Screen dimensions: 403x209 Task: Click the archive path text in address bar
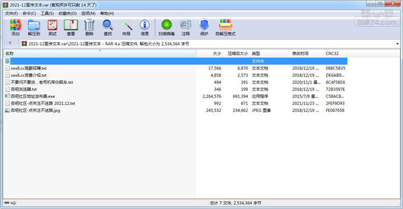point(109,44)
